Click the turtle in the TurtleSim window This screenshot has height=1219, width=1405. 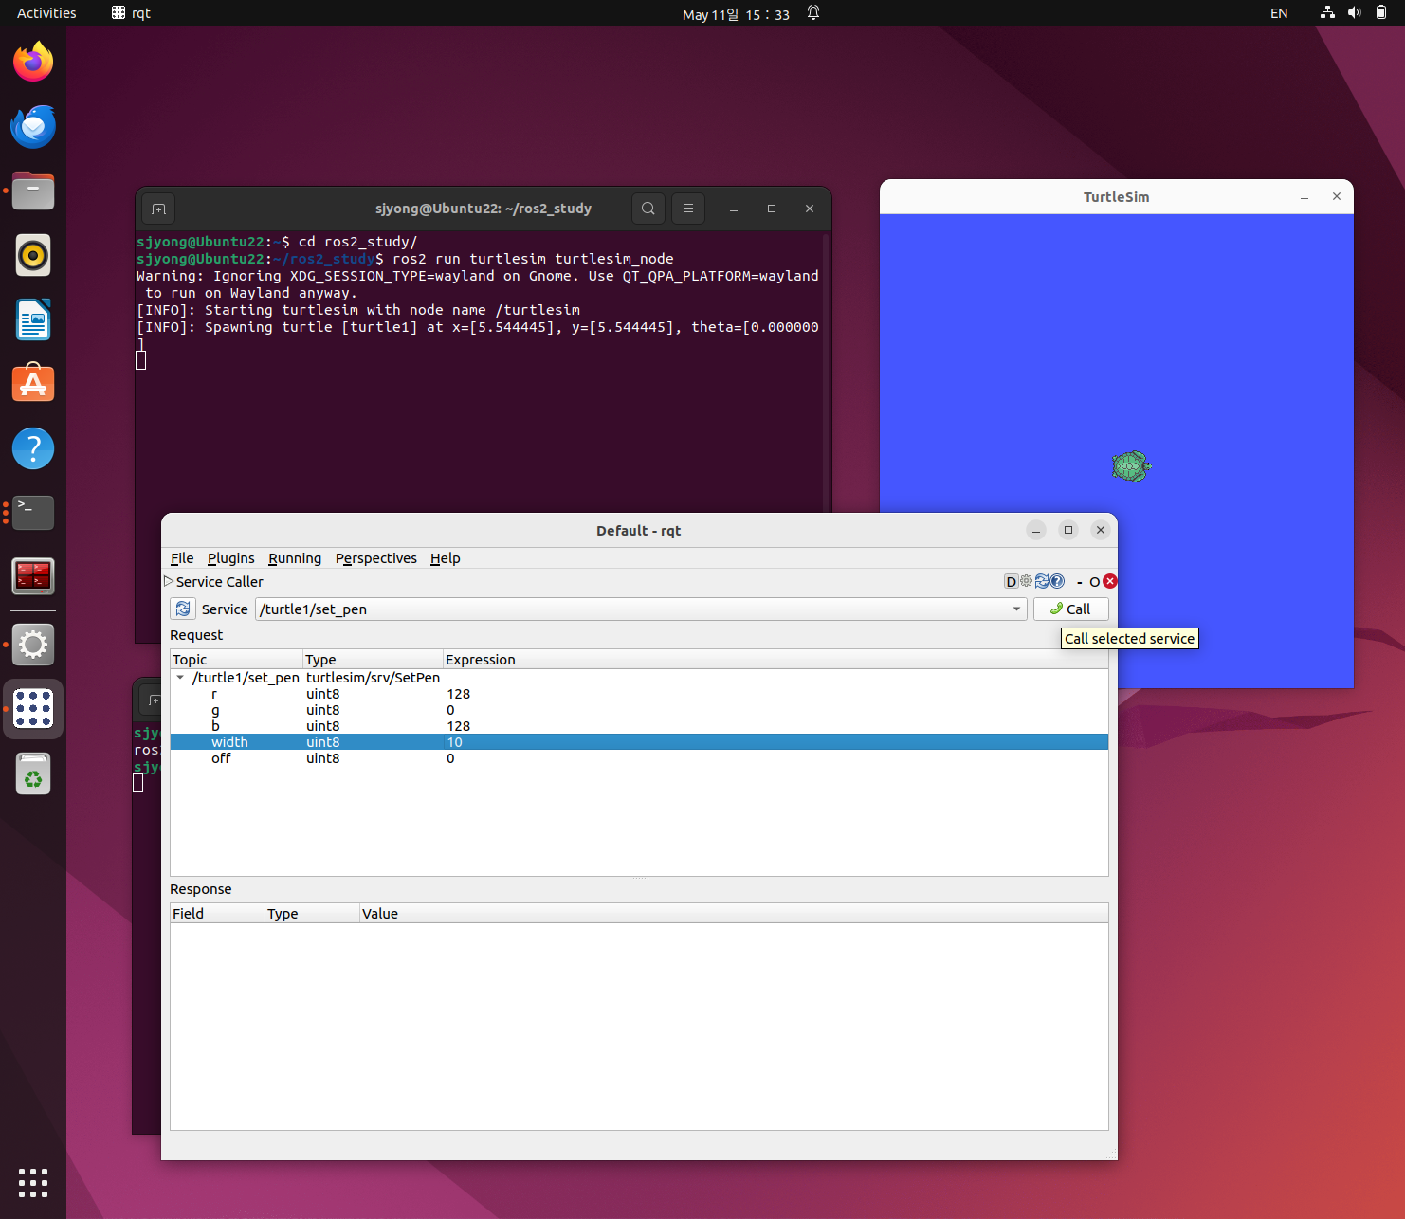click(x=1131, y=466)
